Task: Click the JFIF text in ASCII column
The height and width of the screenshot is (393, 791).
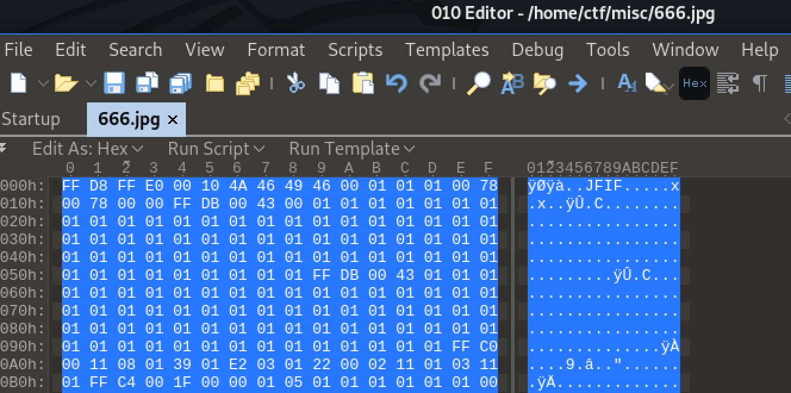Action: coord(603,186)
